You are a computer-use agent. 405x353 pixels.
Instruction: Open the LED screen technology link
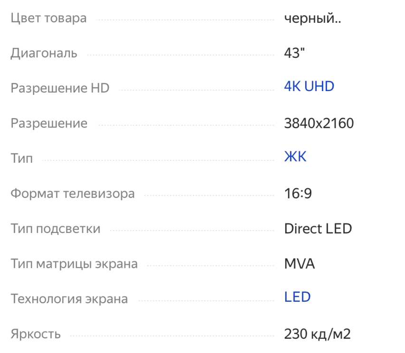(297, 297)
